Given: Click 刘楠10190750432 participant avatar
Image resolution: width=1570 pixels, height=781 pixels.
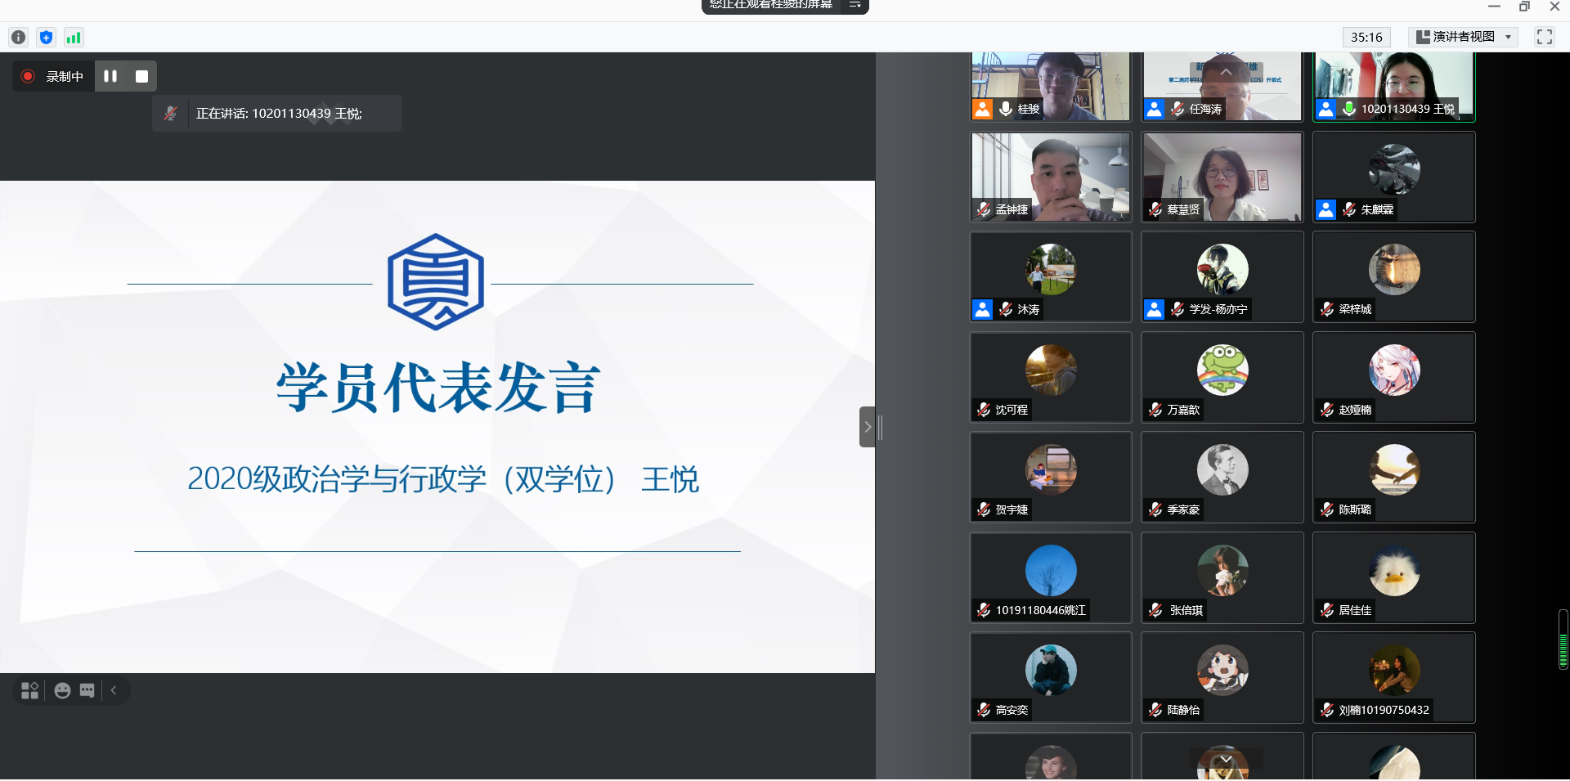Looking at the screenshot, I should (1394, 670).
